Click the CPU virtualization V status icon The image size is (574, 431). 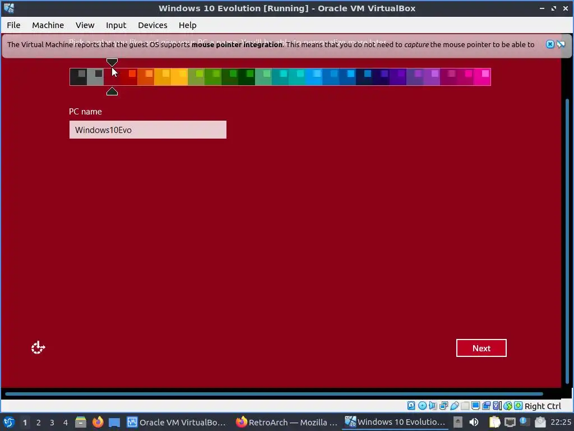[x=497, y=405]
